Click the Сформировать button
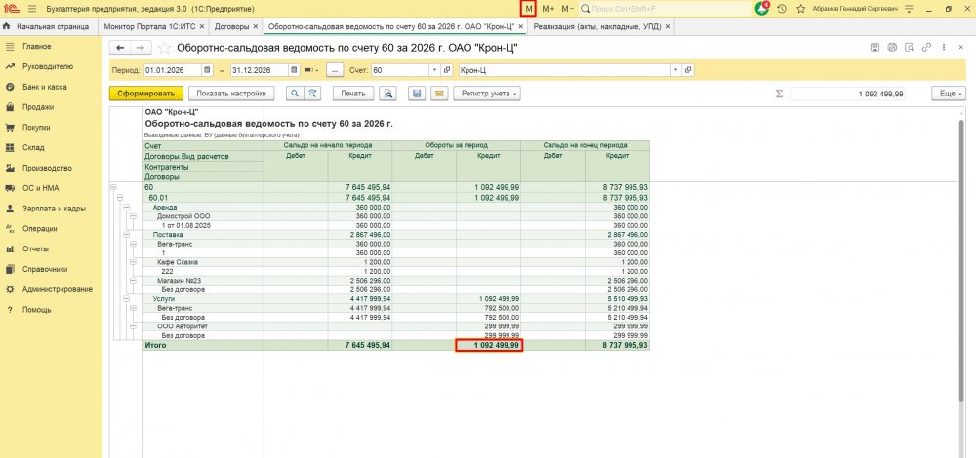This screenshot has height=458, width=976. [146, 94]
